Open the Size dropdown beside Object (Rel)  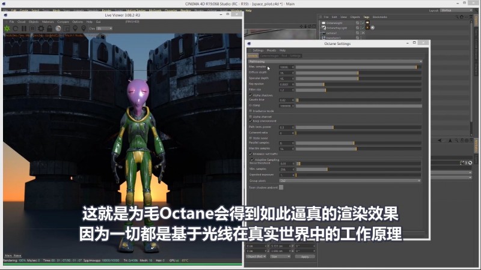point(280,257)
